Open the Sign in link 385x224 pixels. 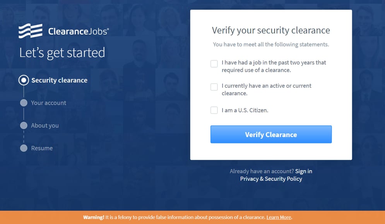(x=303, y=171)
